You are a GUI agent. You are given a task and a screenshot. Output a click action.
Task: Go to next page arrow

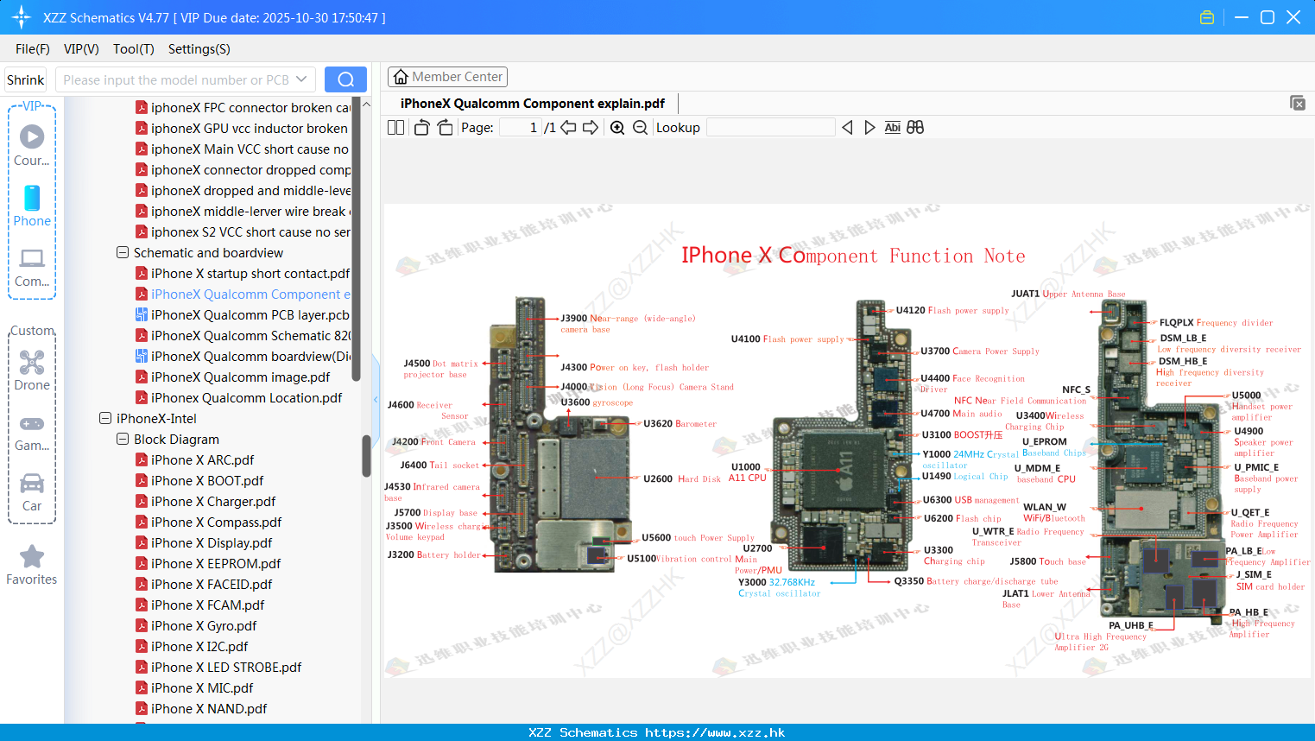tap(591, 127)
